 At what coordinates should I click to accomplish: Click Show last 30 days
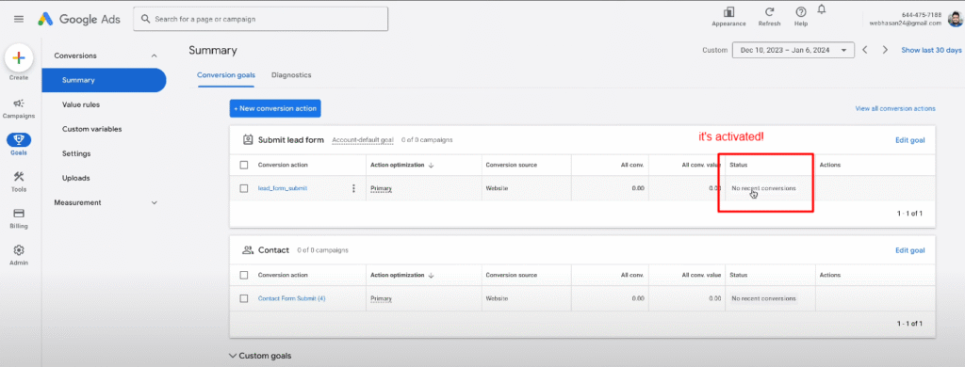pyautogui.click(x=931, y=50)
